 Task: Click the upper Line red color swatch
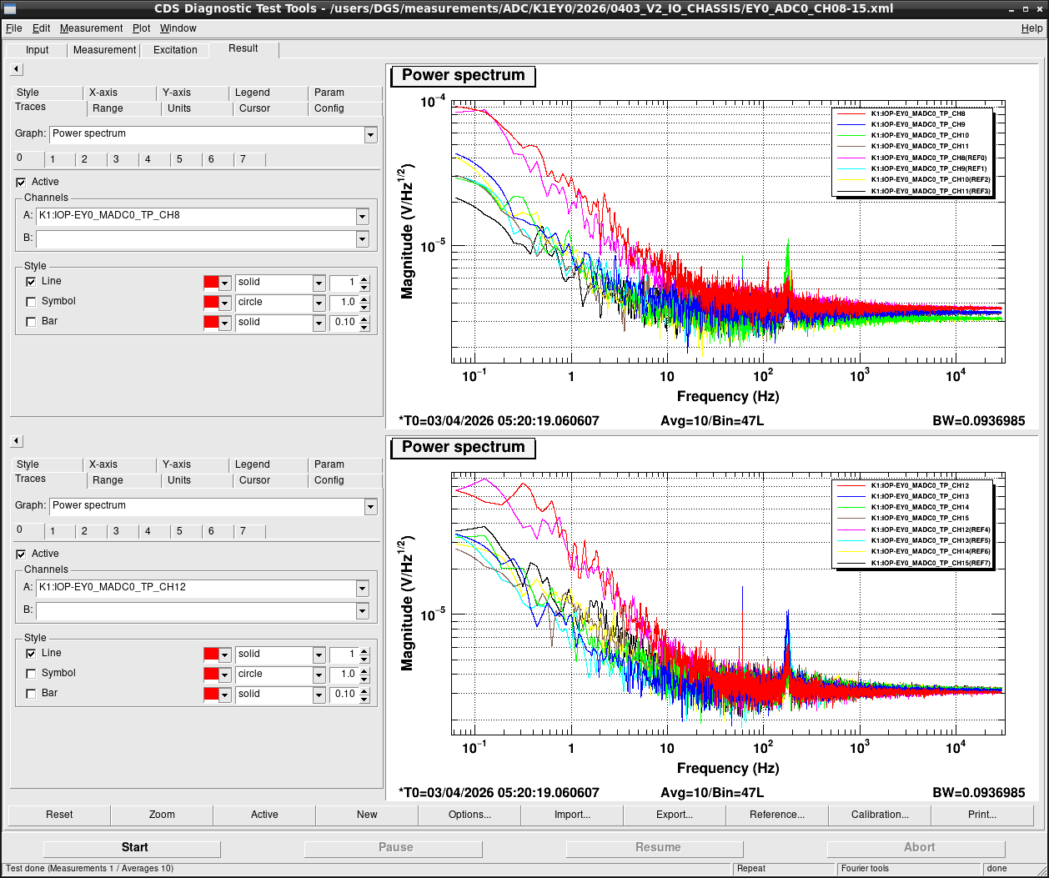[211, 283]
